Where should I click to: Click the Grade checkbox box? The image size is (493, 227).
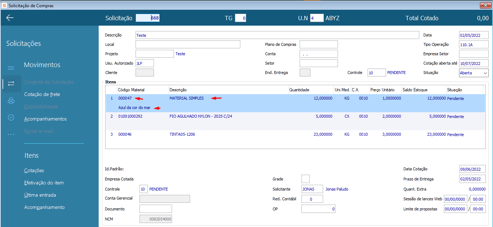(305, 179)
